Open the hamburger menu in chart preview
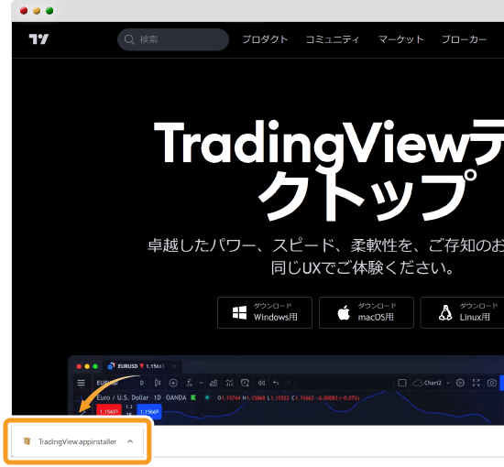 point(81,383)
